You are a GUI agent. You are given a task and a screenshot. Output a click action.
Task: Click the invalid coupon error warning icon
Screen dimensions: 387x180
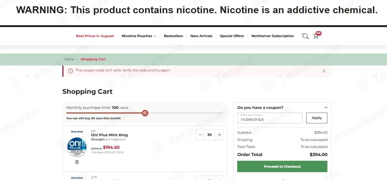pos(70,71)
